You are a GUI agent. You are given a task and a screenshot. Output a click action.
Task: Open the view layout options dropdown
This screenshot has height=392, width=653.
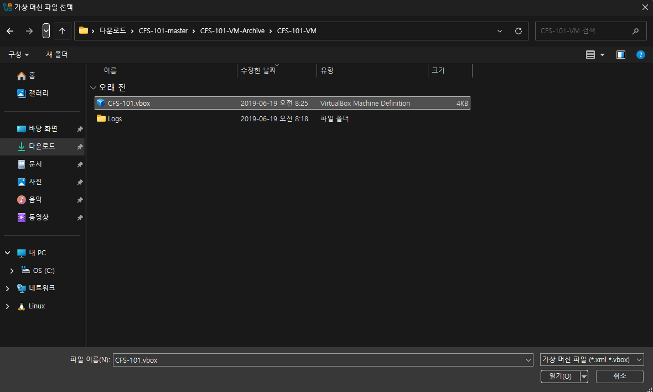pos(602,55)
